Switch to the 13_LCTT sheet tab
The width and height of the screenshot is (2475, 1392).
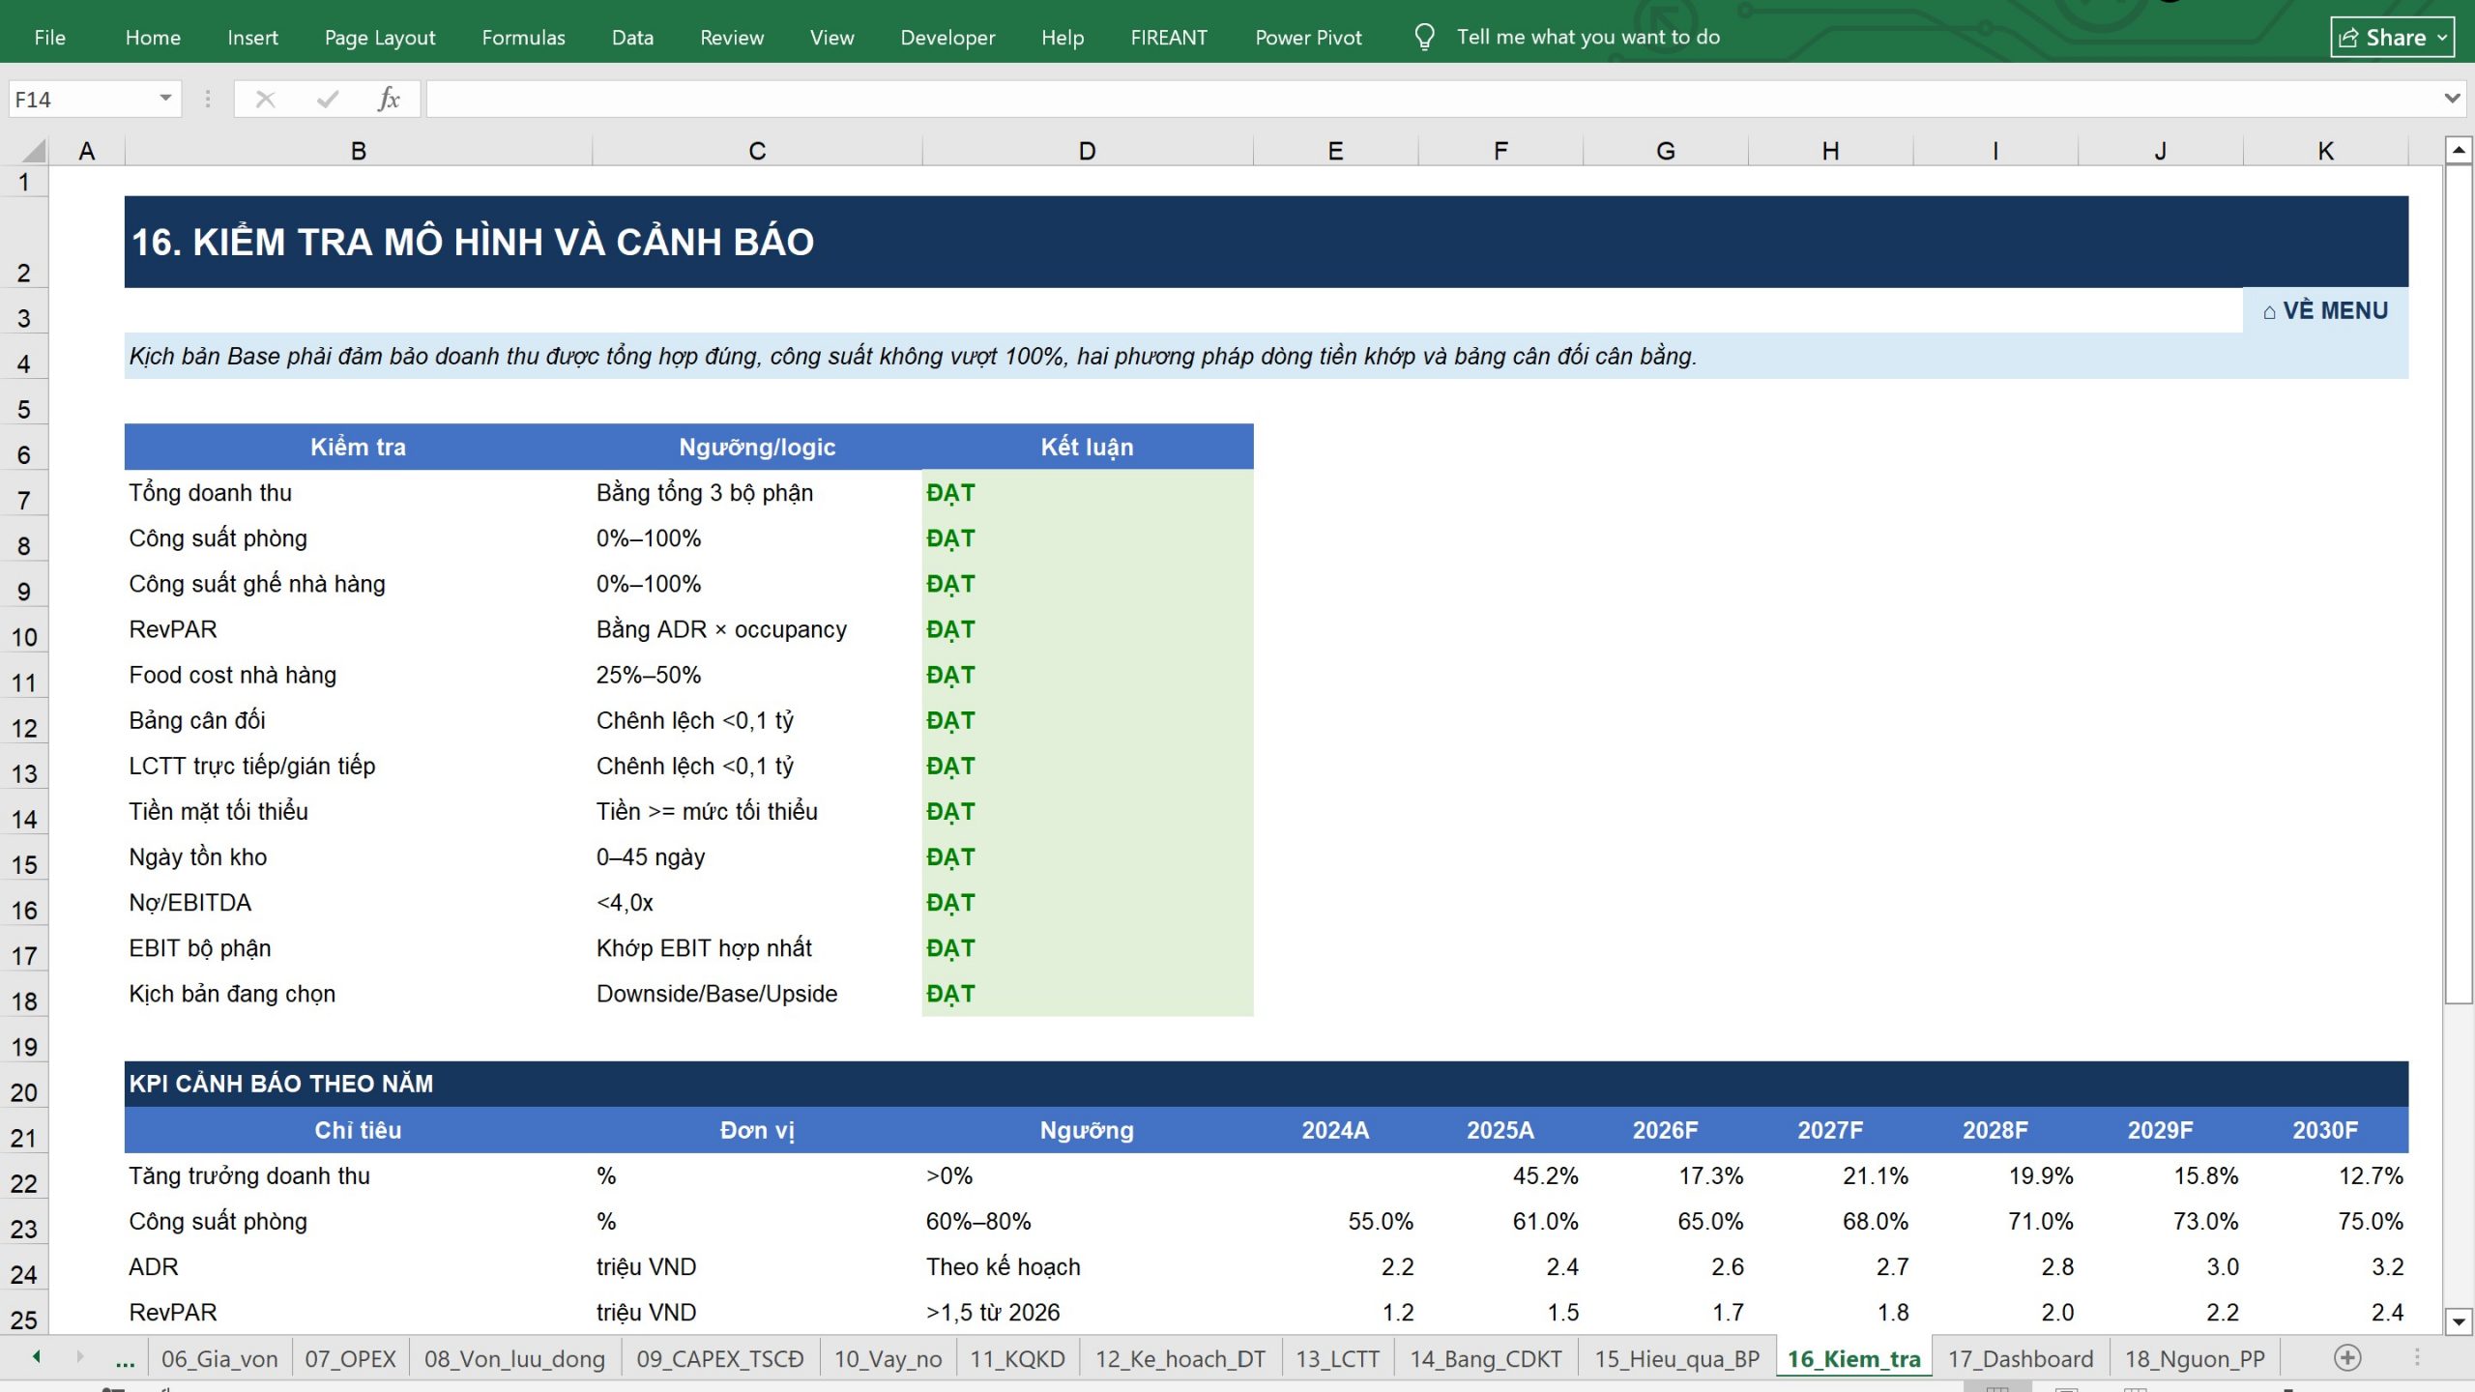pos(1337,1358)
